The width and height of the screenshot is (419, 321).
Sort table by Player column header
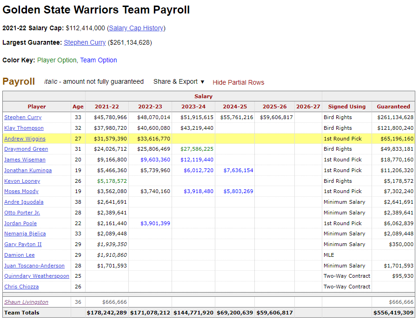[x=37, y=107]
